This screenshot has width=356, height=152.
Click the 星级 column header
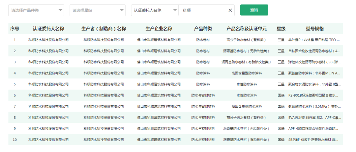(x=281, y=29)
